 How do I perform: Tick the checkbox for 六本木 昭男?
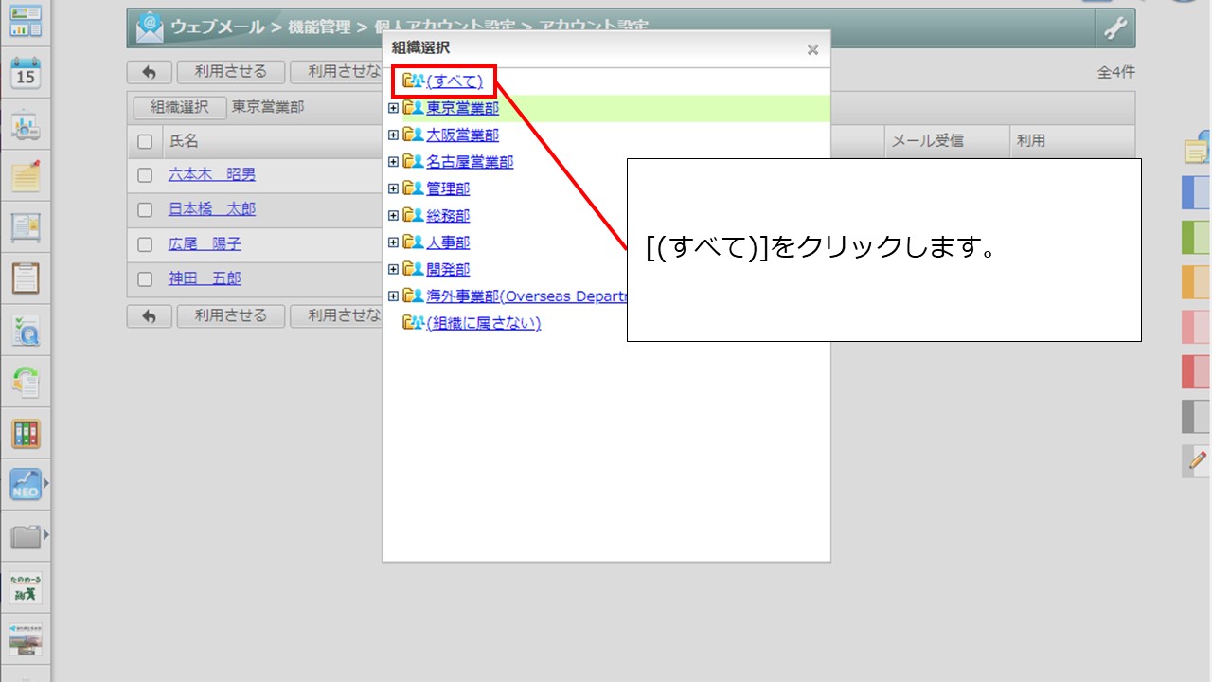pyautogui.click(x=145, y=175)
